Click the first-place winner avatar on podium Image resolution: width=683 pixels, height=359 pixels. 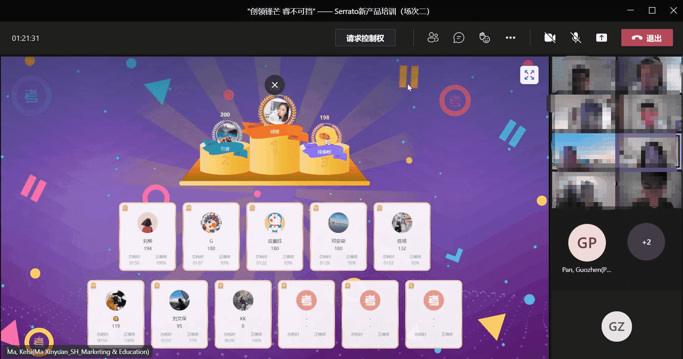point(277,110)
